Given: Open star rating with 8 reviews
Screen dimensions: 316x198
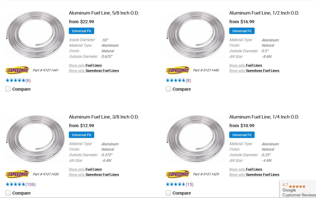Looking at the screenshot, I should [178, 80].
